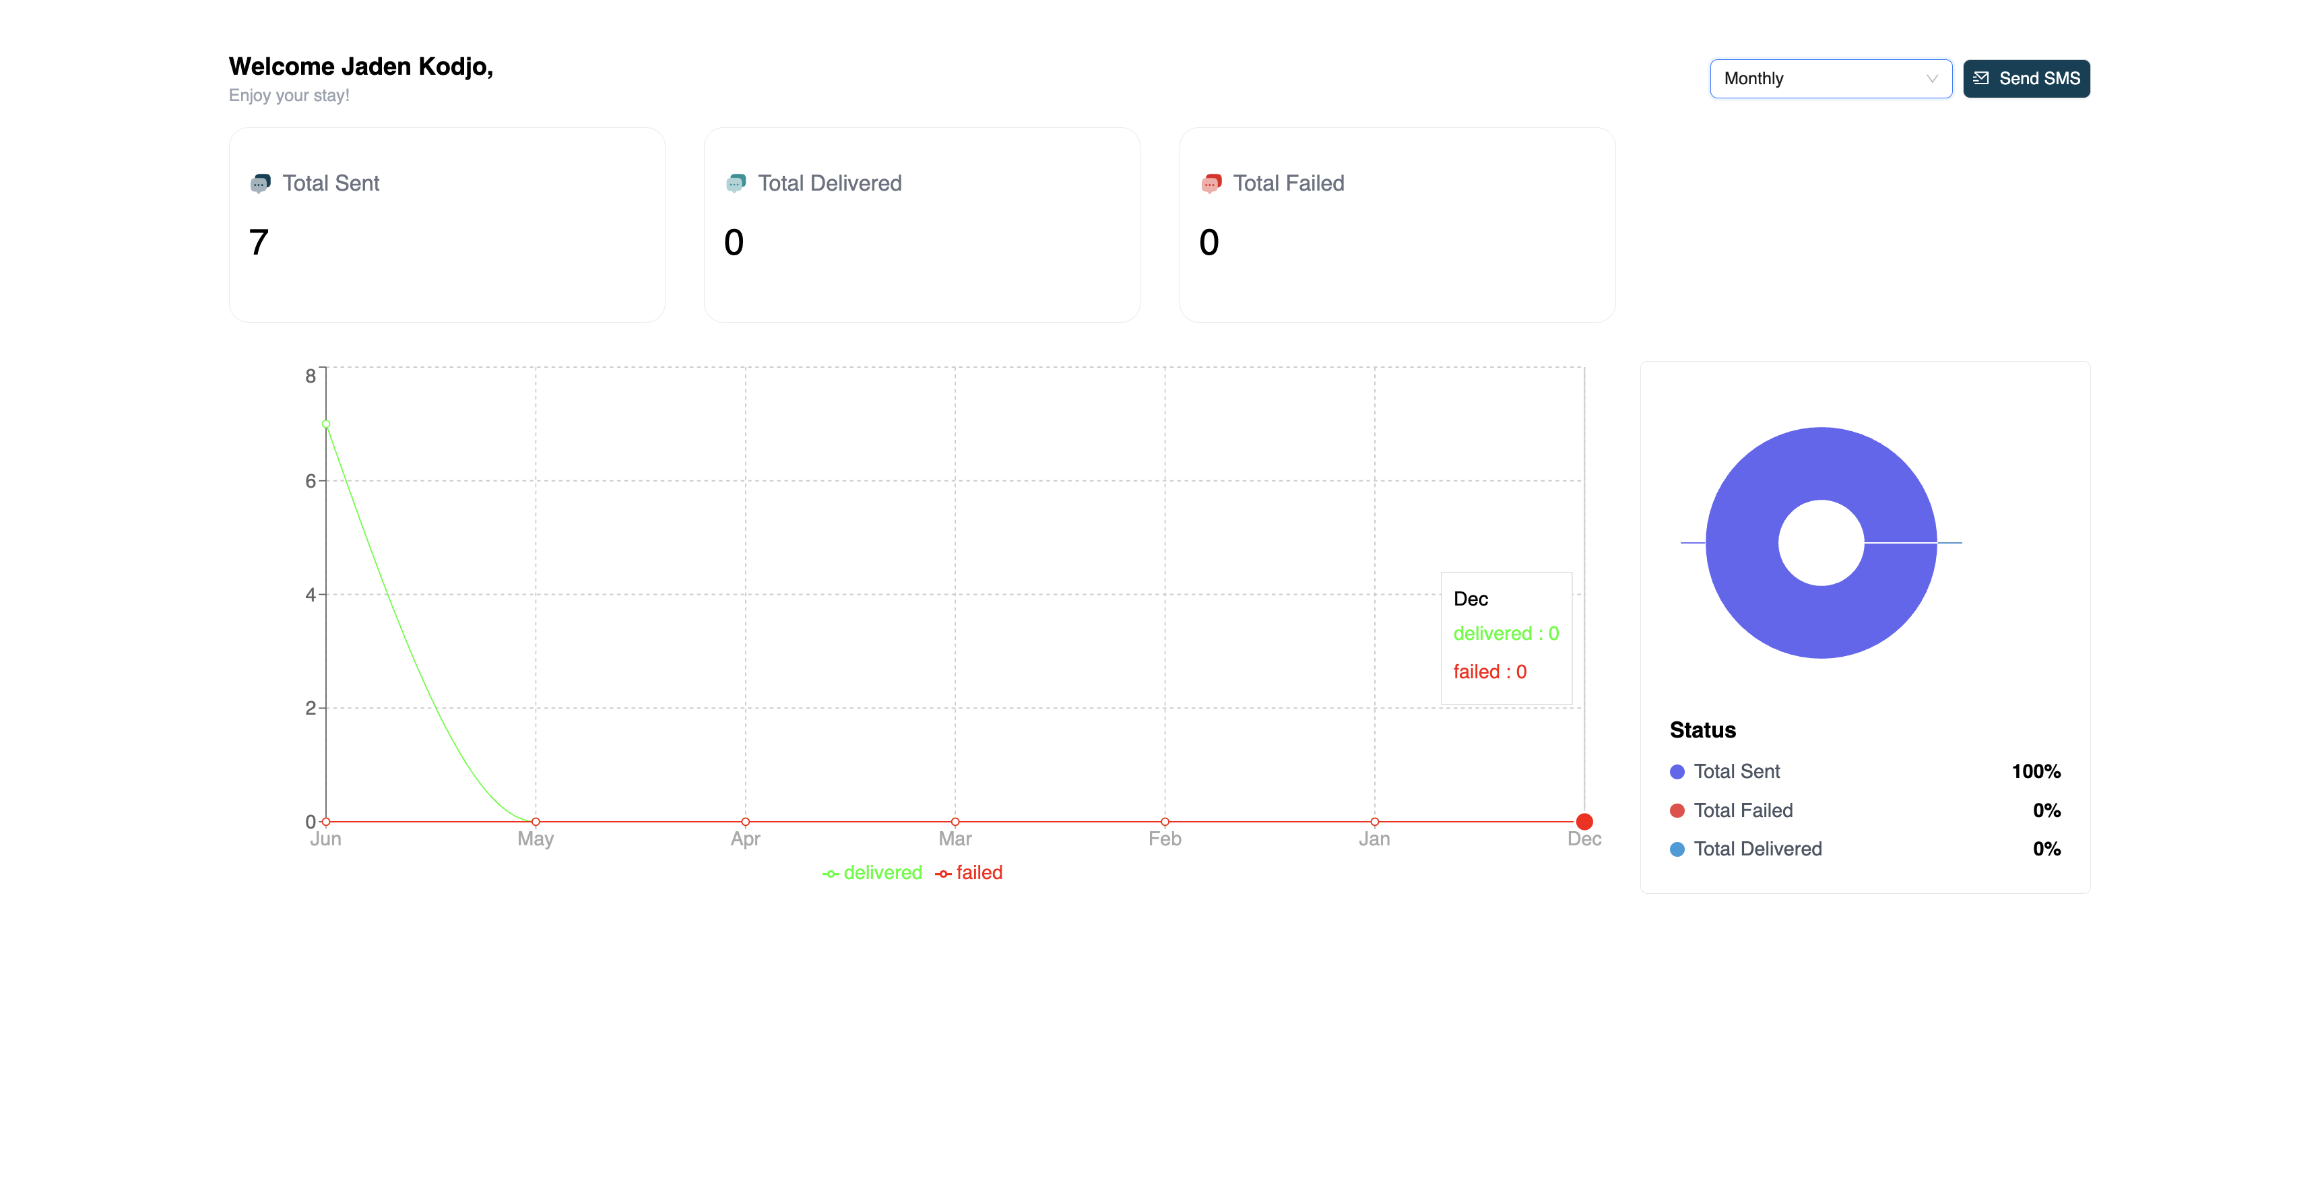Screen dimensions: 2320x1203
Task: Click the Monthly dropdown chevron arrow
Action: click(x=1931, y=78)
